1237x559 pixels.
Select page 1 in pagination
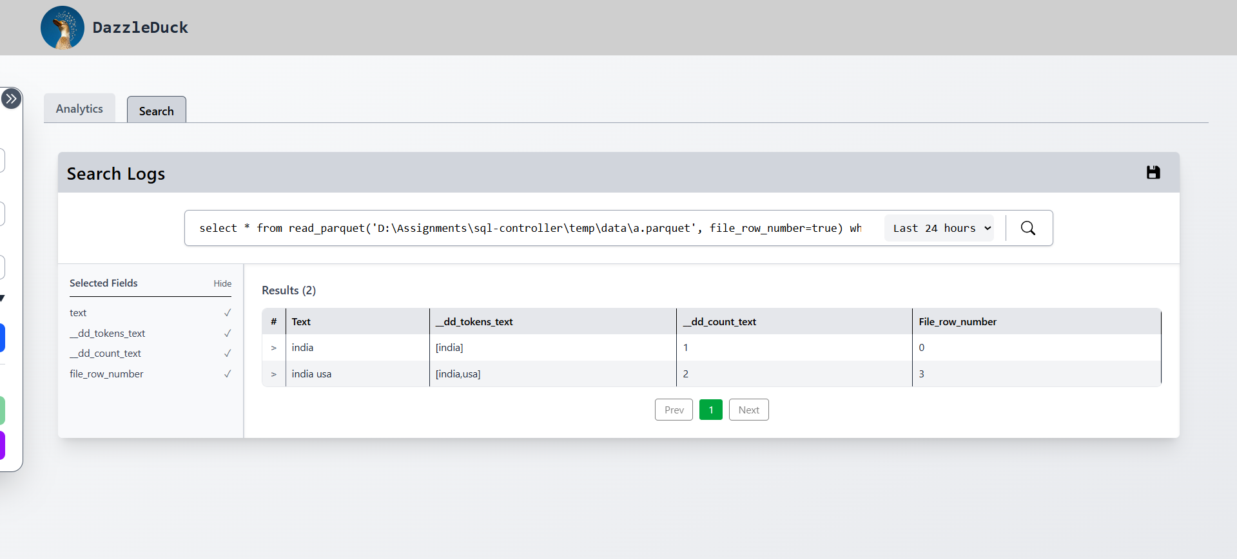click(x=711, y=410)
